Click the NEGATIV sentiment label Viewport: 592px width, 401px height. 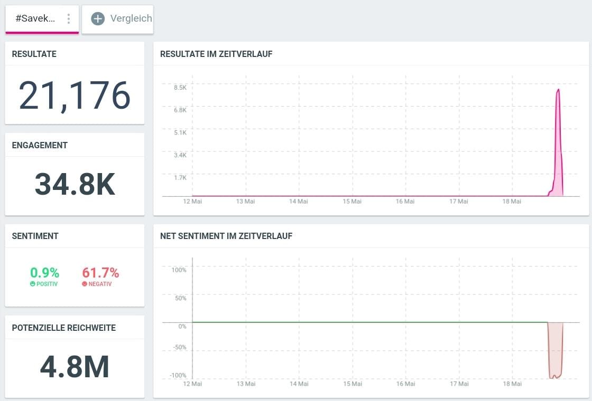click(x=100, y=284)
